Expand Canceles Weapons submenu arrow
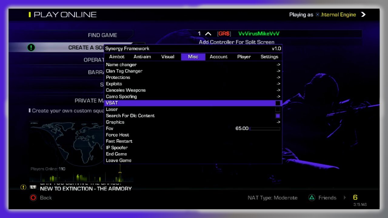 (278, 90)
